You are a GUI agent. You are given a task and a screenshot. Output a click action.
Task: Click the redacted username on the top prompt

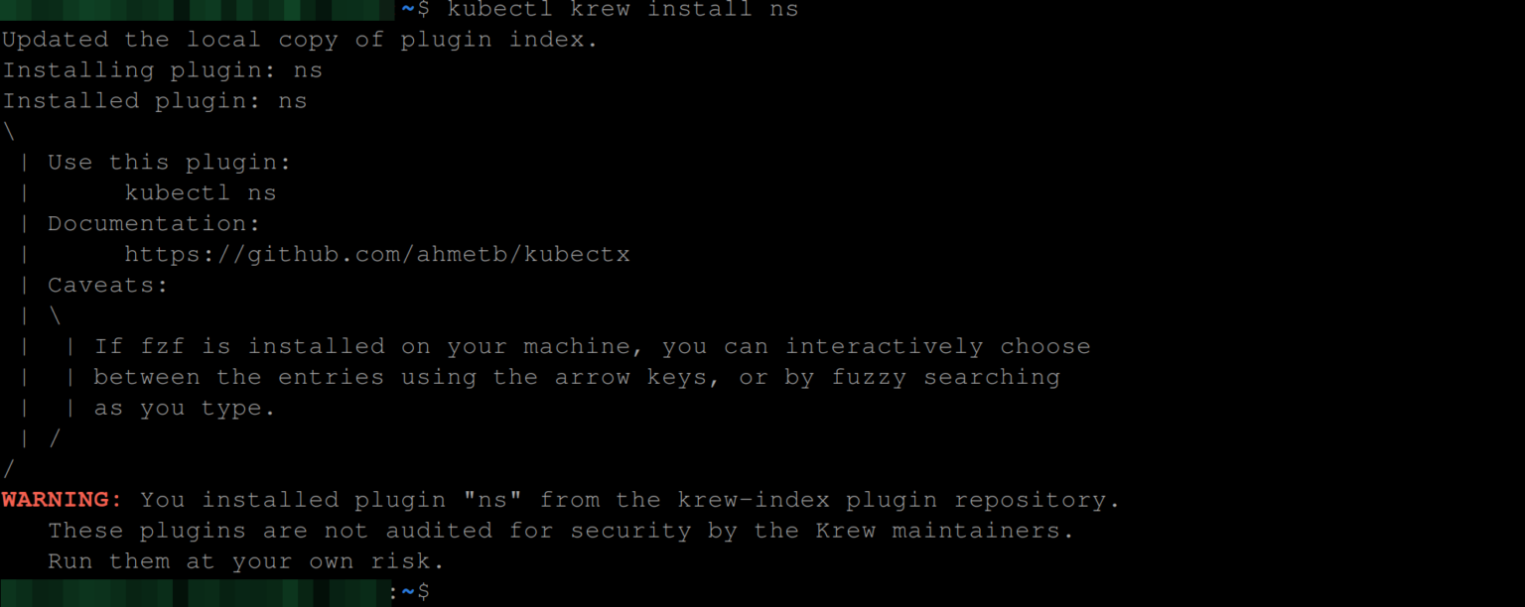199,9
